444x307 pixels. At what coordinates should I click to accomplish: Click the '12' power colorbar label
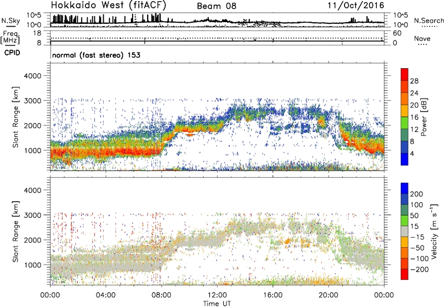pos(414,130)
